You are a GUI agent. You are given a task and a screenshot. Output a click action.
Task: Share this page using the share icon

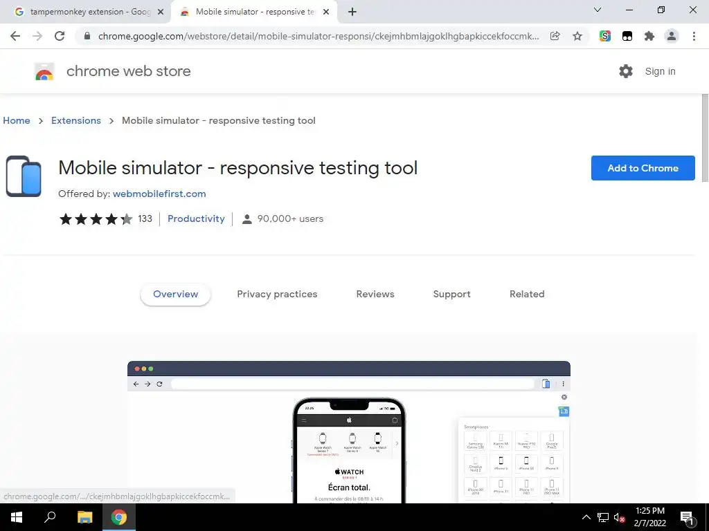pyautogui.click(x=555, y=36)
